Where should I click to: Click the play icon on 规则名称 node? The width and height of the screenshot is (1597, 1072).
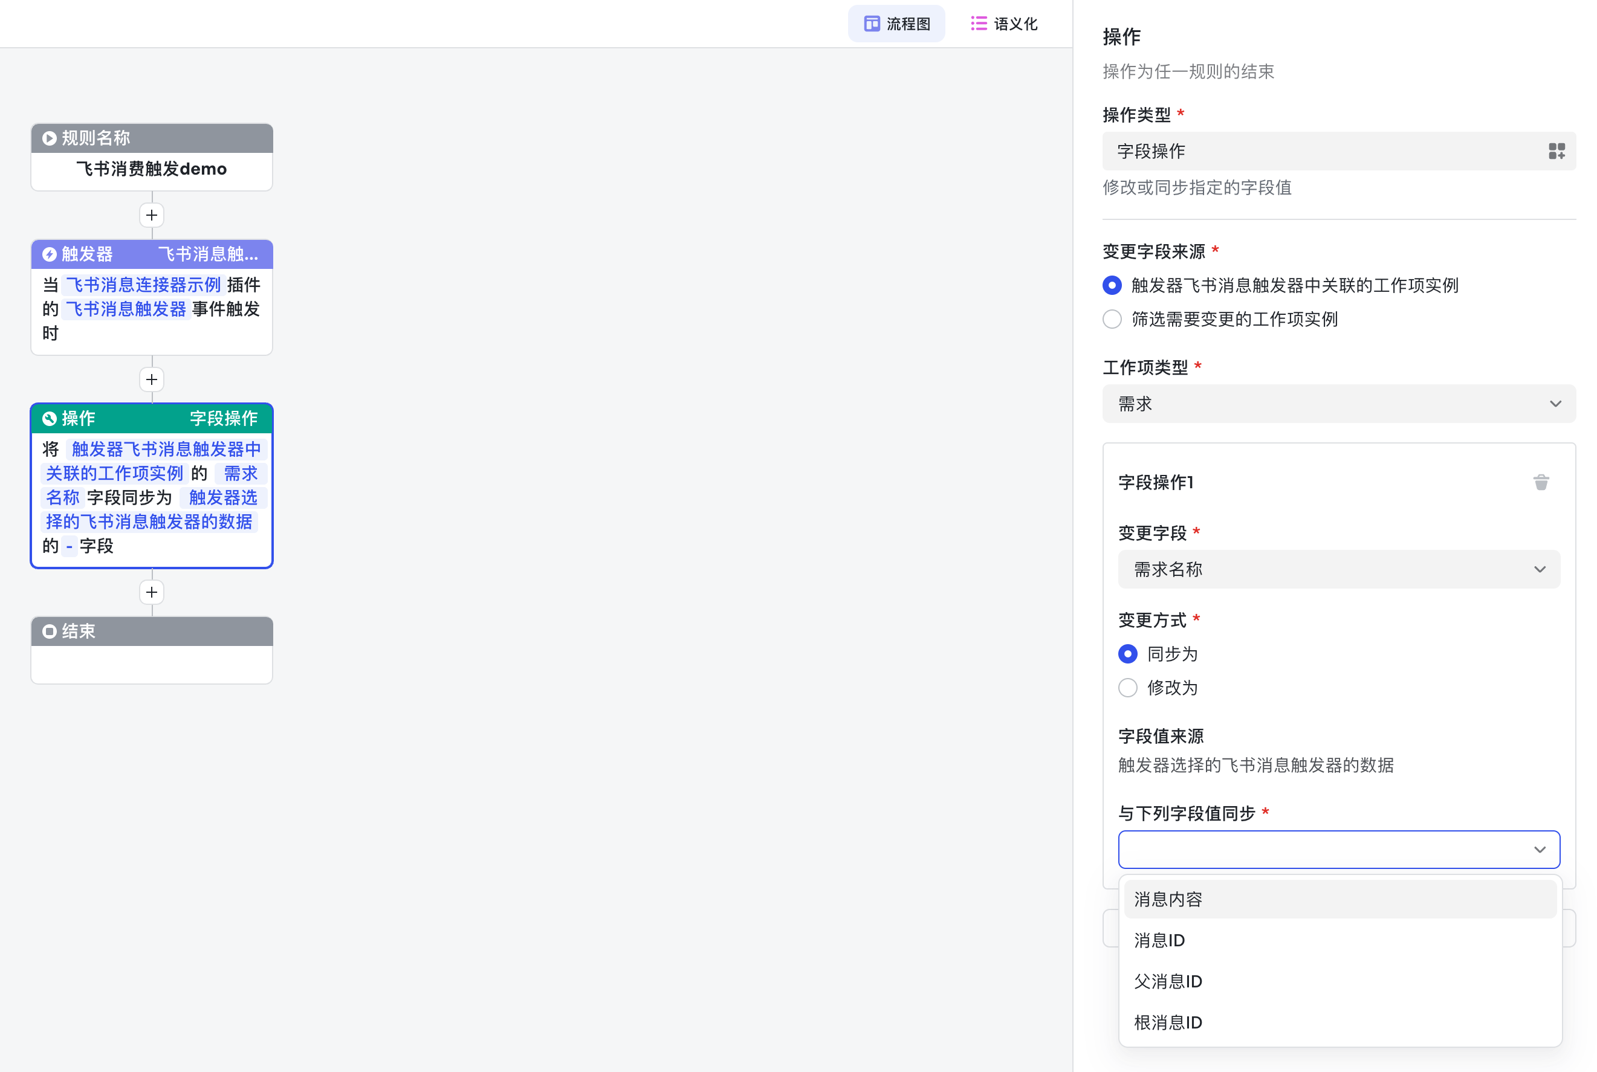49,138
